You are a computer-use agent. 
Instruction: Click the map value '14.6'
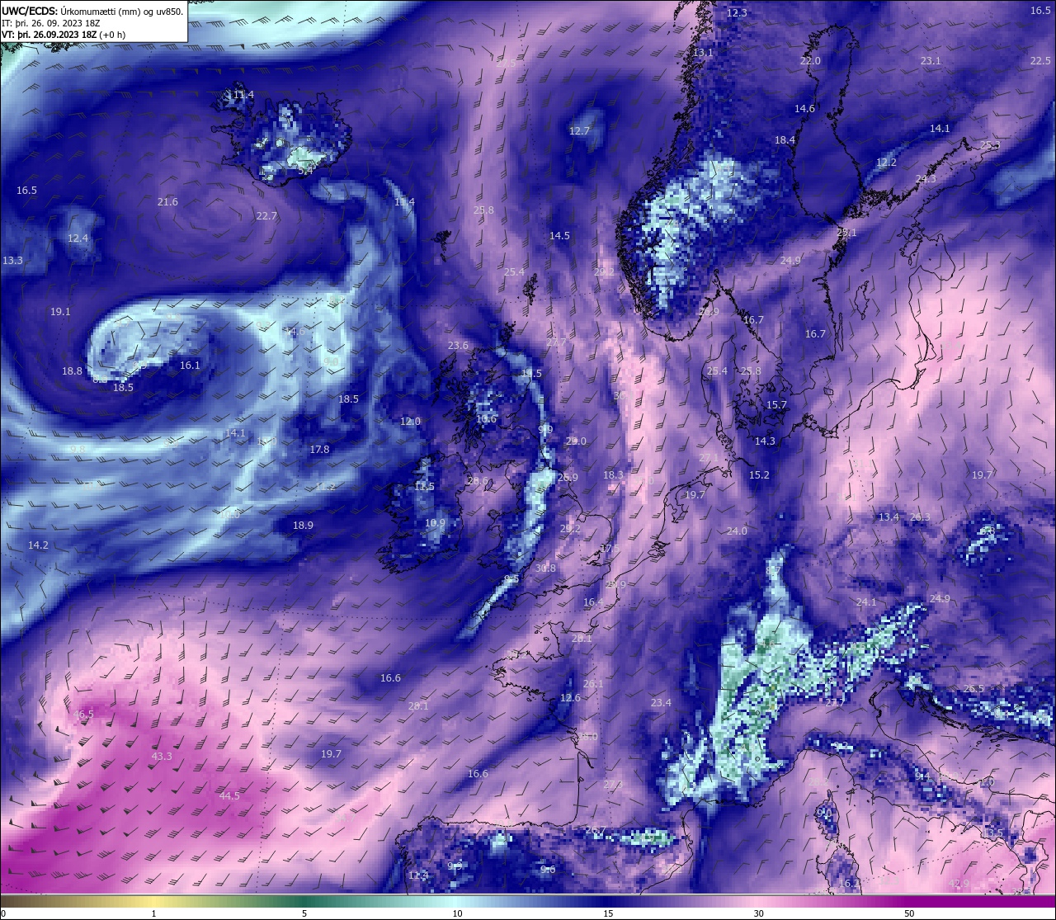point(804,108)
